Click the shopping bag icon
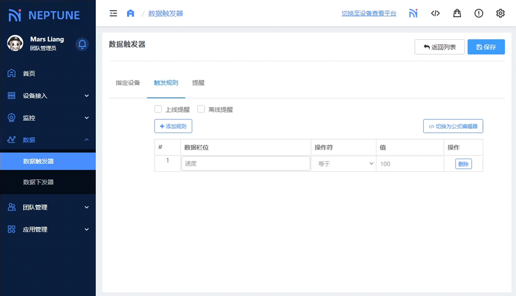Image resolution: width=516 pixels, height=296 pixels. pyautogui.click(x=457, y=13)
